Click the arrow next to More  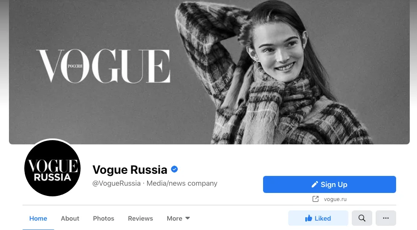pyautogui.click(x=188, y=218)
